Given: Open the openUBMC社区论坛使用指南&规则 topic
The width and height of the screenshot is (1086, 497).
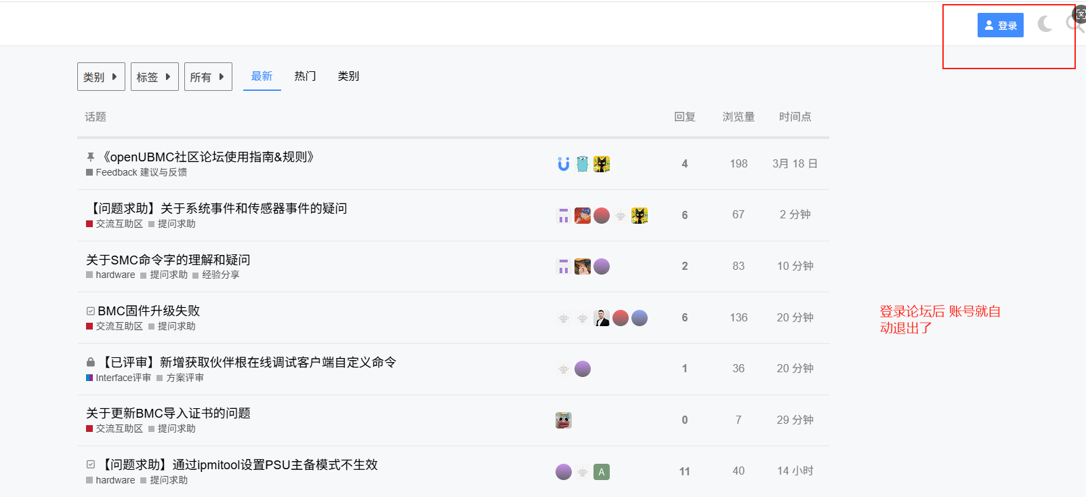Looking at the screenshot, I should pos(207,157).
